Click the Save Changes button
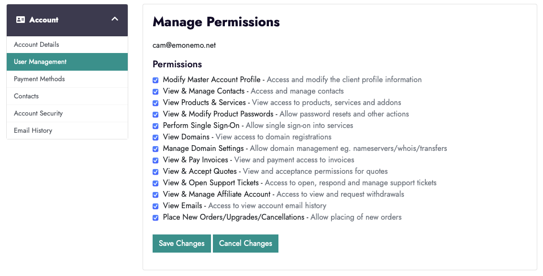 coord(181,244)
